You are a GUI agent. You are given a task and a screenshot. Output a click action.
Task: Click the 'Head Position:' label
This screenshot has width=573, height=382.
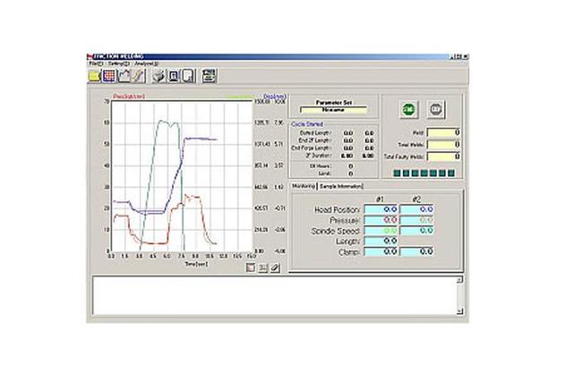pyautogui.click(x=338, y=209)
